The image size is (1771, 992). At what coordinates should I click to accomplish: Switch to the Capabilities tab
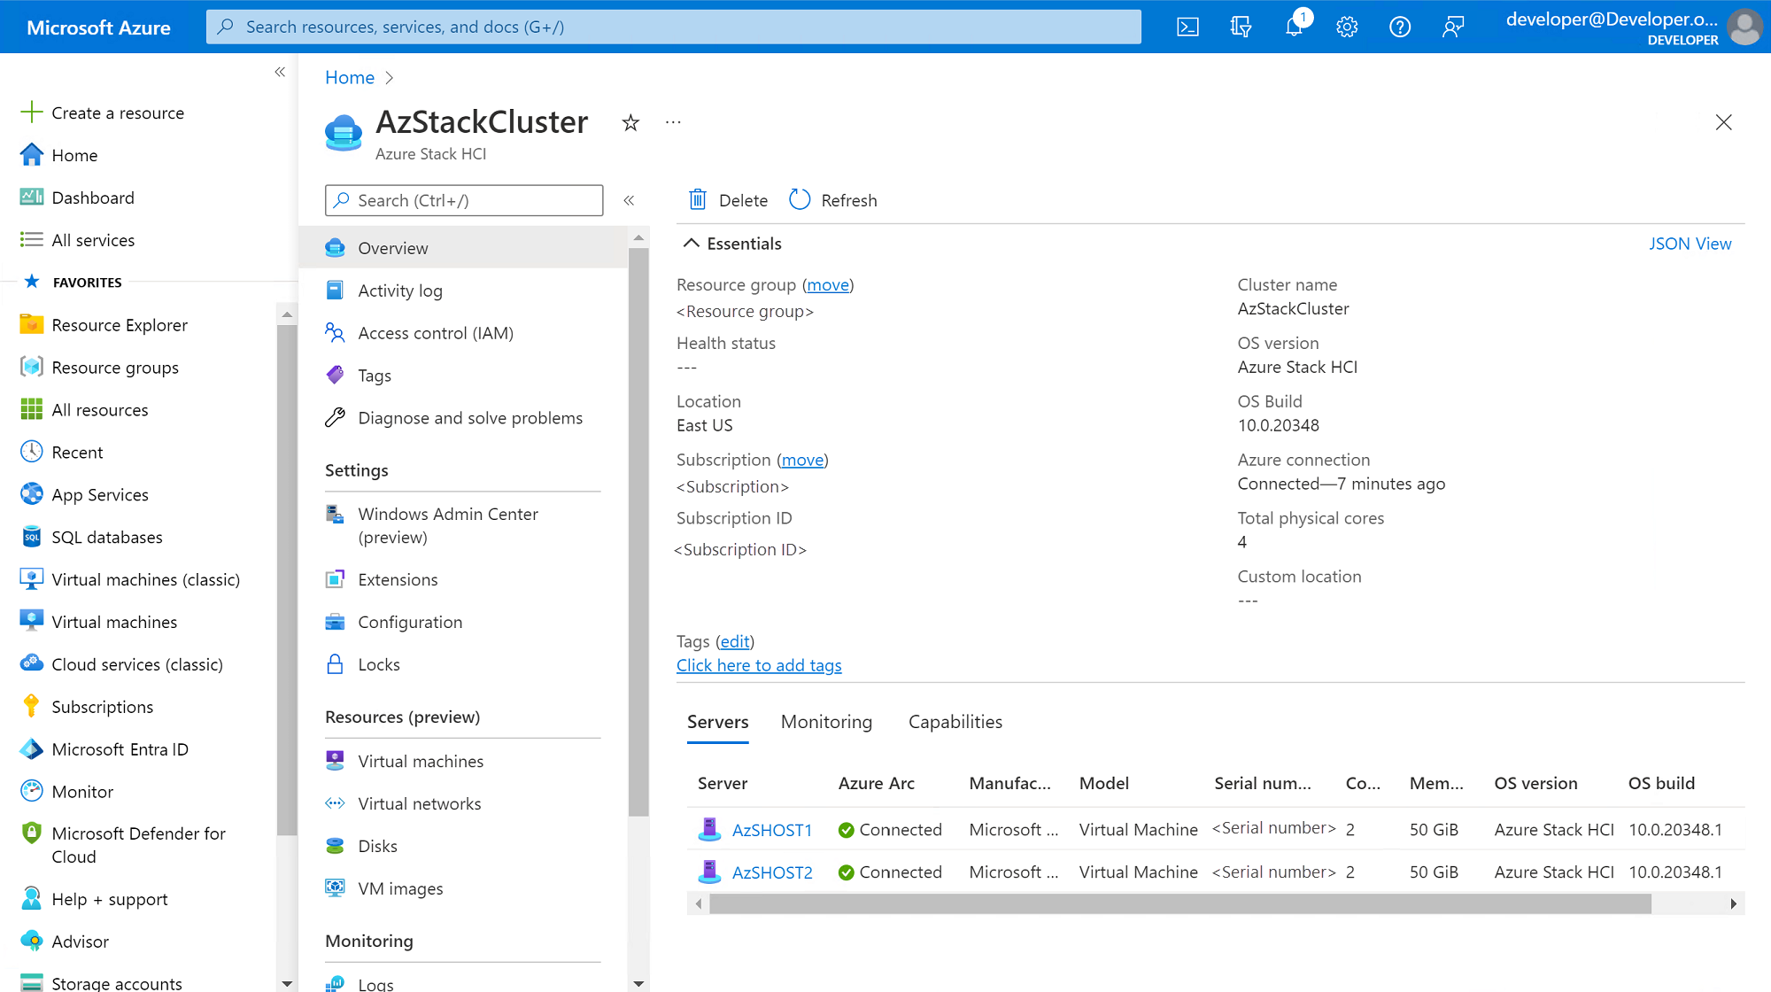[x=955, y=721]
